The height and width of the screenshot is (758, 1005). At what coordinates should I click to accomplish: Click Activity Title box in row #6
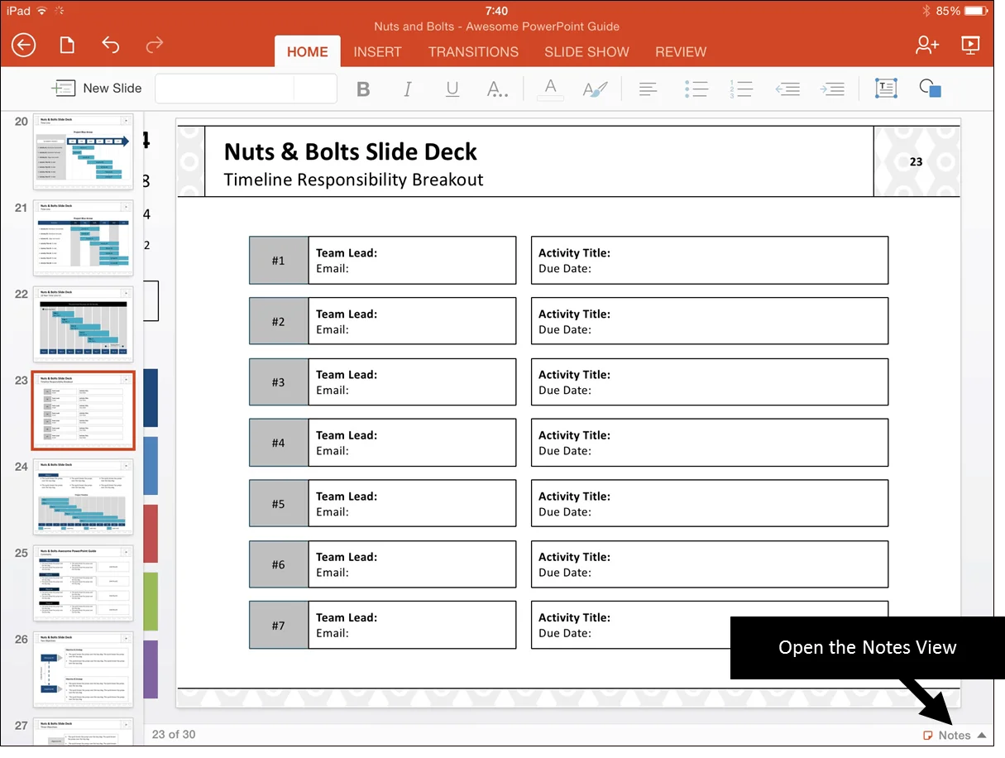[x=710, y=564]
